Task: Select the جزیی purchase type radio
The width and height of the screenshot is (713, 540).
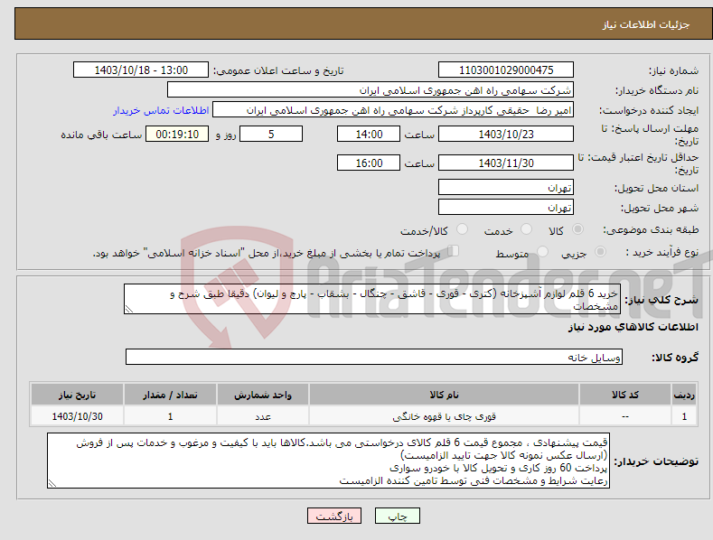Action: click(x=600, y=251)
